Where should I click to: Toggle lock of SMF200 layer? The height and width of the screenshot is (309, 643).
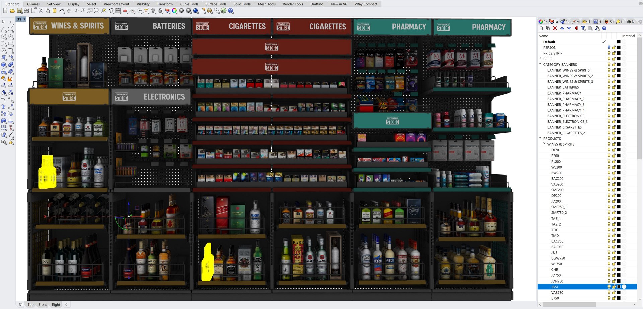tap(614, 190)
